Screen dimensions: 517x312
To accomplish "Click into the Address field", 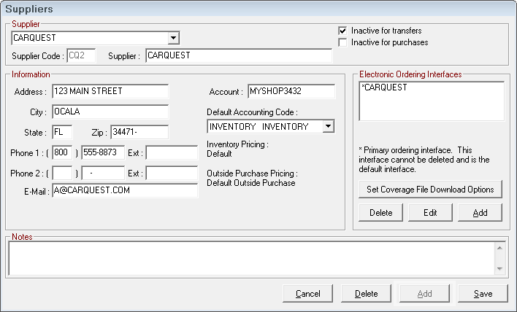I will pyautogui.click(x=109, y=92).
